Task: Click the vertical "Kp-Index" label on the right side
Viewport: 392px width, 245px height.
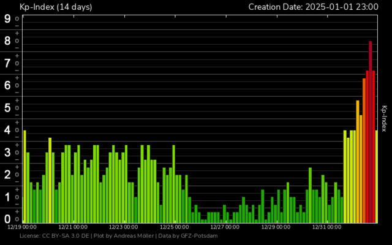Action: [x=384, y=118]
